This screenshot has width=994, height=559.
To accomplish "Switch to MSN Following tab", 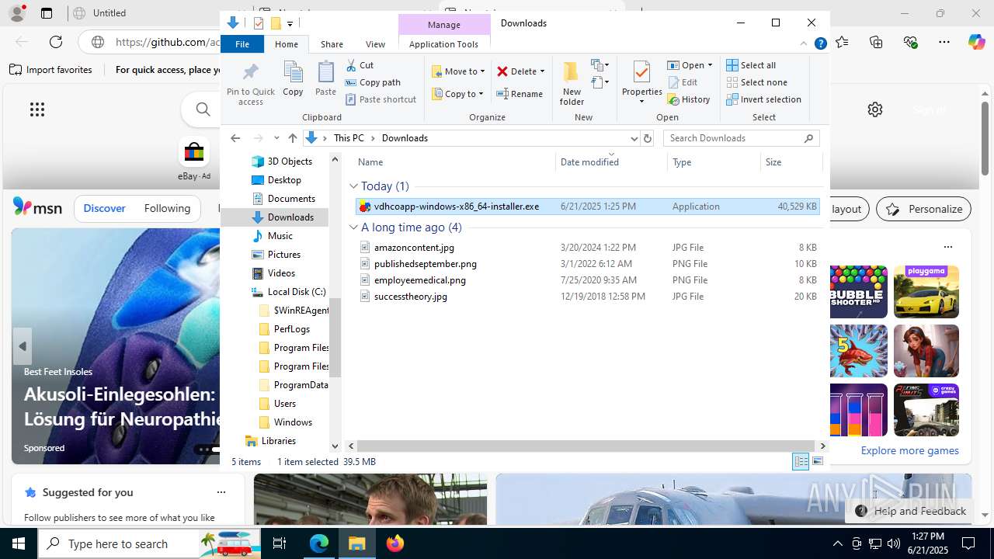I will pyautogui.click(x=167, y=208).
